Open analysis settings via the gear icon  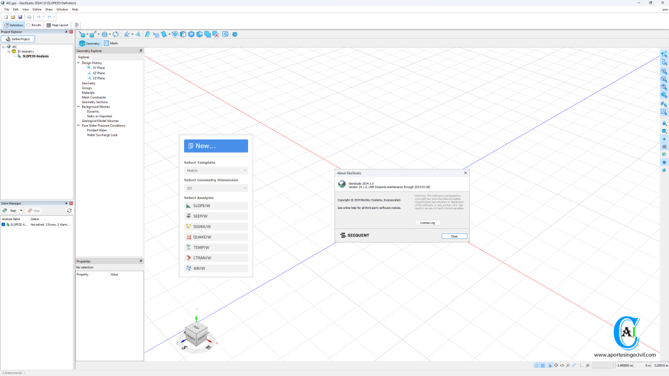coord(234,35)
